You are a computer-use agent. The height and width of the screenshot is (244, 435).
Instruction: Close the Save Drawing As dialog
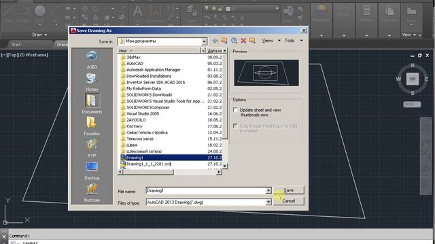click(304, 30)
